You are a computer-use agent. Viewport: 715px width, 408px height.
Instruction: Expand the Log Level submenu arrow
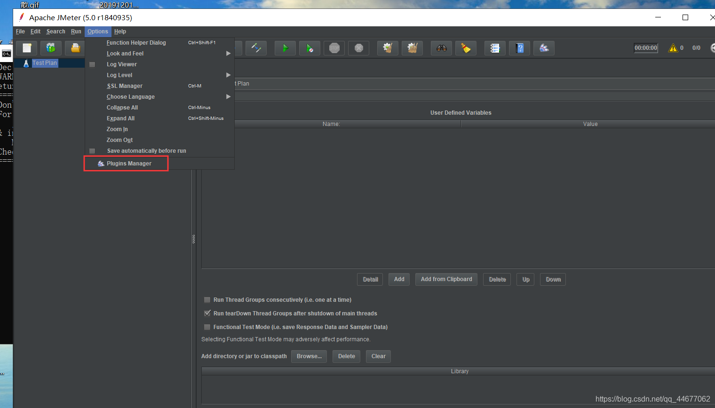point(229,75)
